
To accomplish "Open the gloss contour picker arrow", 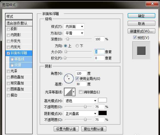I will pos(74,92).
